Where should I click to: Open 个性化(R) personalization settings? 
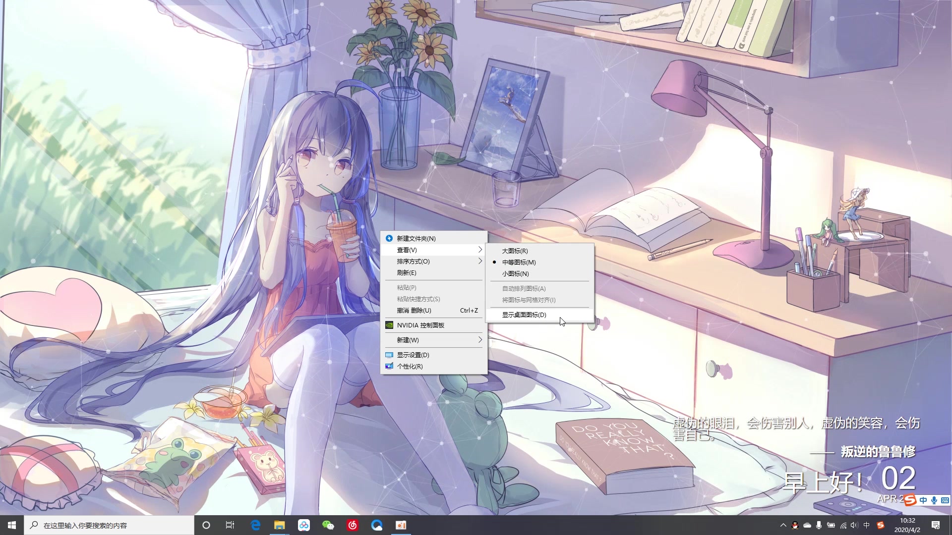410,366
